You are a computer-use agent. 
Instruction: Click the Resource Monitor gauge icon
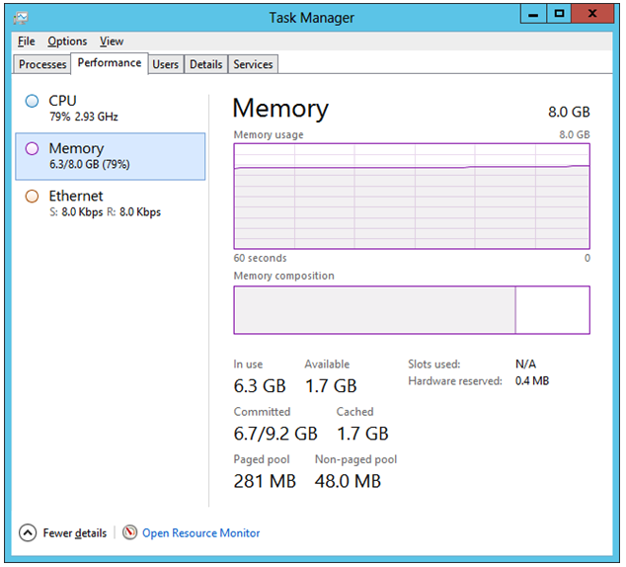(129, 532)
